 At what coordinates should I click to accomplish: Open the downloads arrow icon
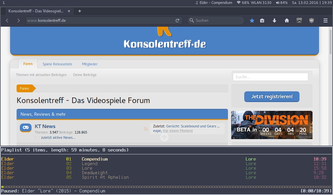pyautogui.click(x=274, y=20)
